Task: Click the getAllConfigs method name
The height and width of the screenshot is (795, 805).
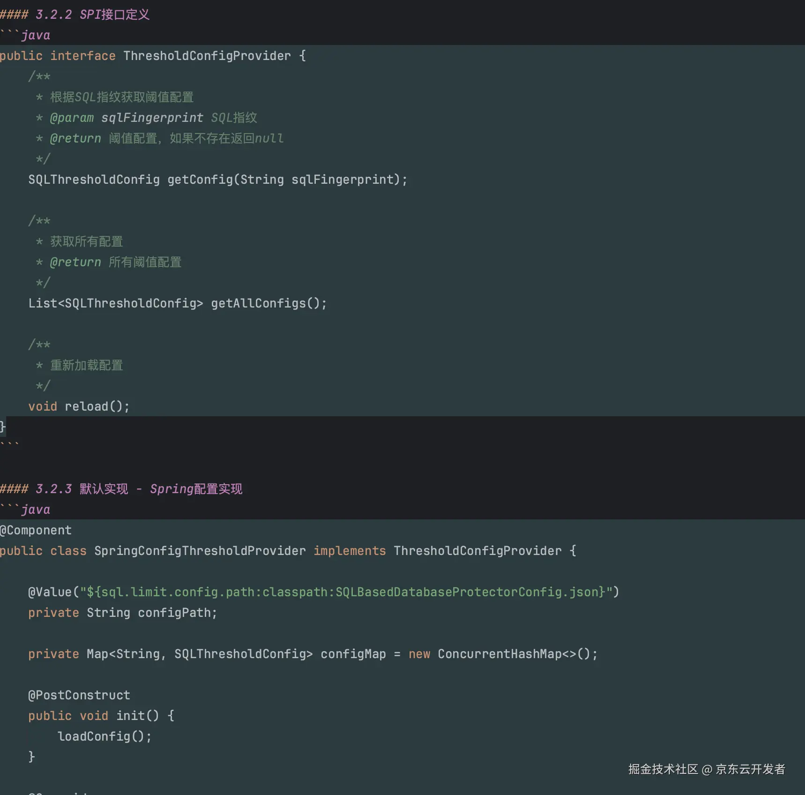Action: [258, 303]
